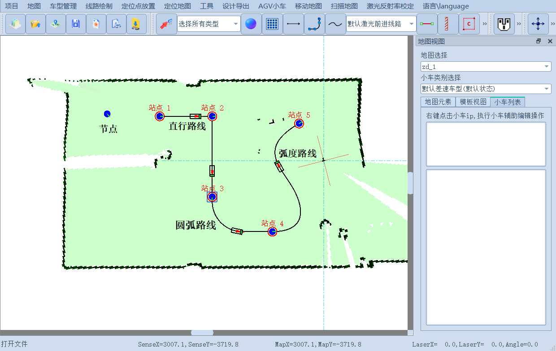Select station 站点 1 on the map

pyautogui.click(x=160, y=116)
